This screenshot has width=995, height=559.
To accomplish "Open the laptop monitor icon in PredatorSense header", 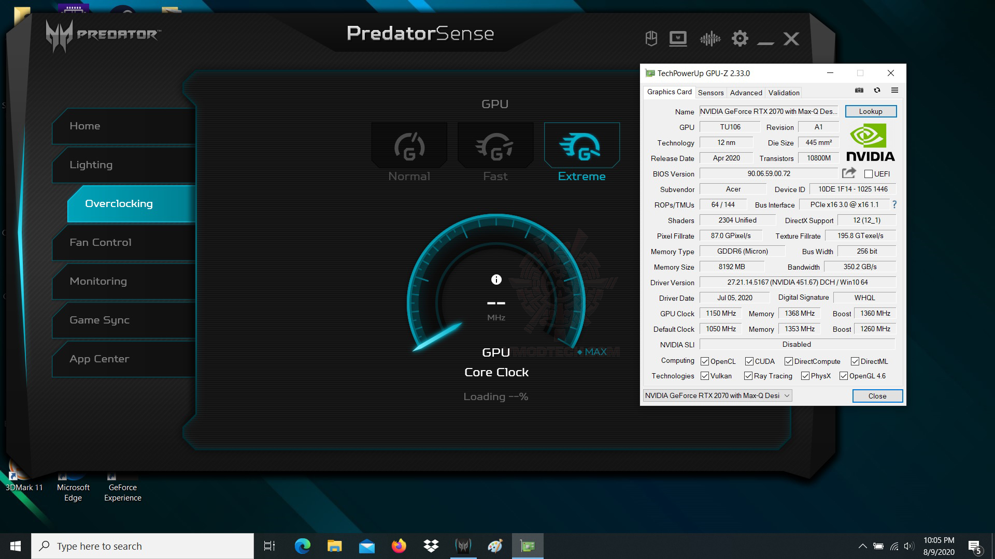I will click(678, 38).
